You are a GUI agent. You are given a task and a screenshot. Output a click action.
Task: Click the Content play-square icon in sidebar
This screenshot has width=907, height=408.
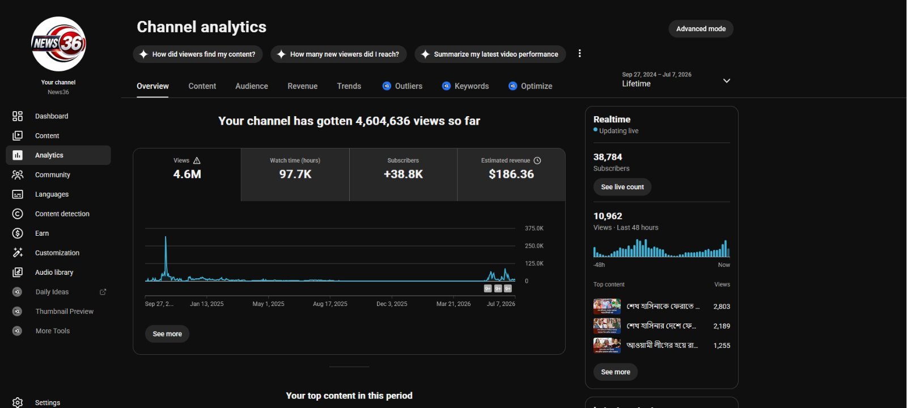pyautogui.click(x=18, y=135)
